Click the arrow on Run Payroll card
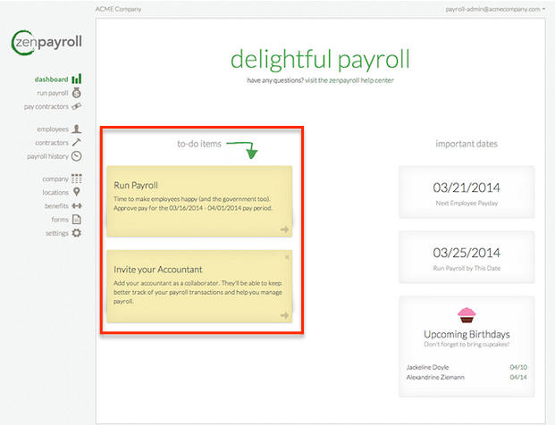 pos(284,229)
